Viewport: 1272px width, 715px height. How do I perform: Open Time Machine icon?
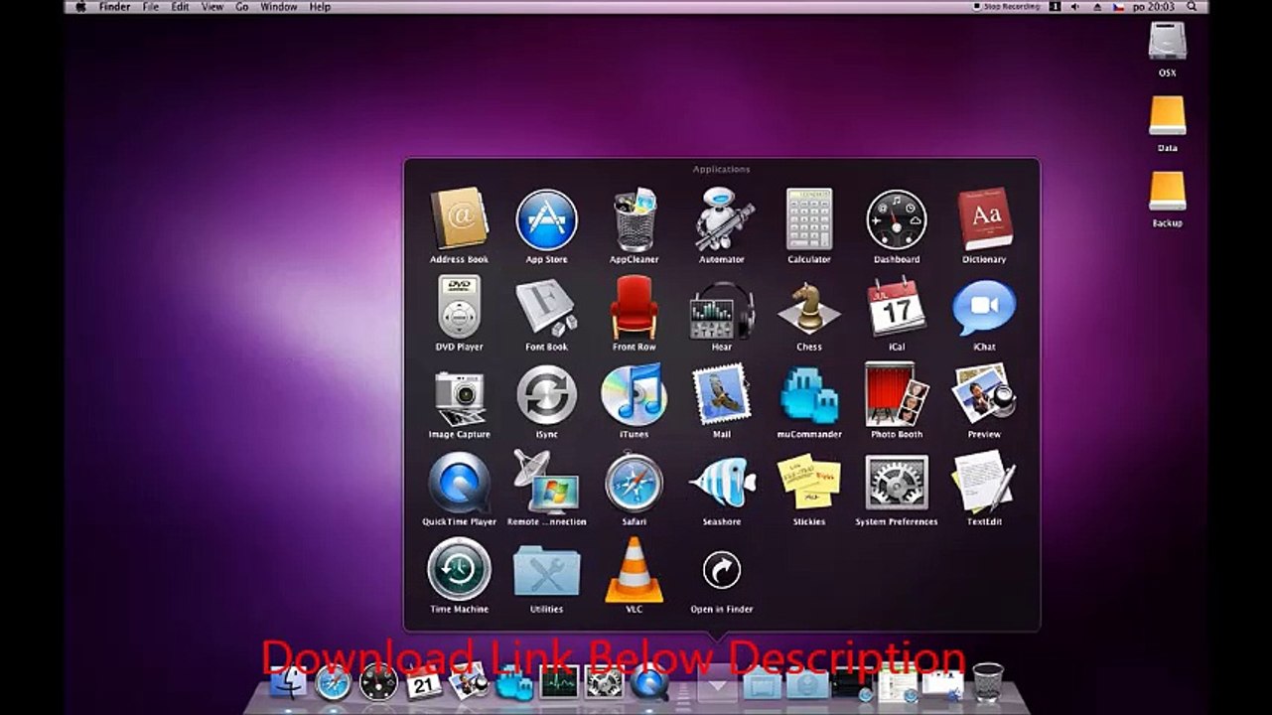459,569
